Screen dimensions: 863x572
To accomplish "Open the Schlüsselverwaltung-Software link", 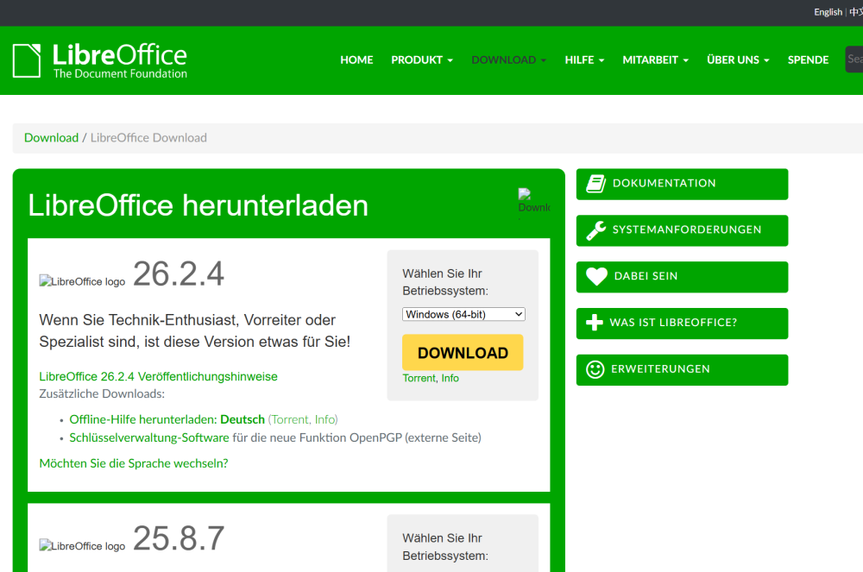I will [149, 437].
